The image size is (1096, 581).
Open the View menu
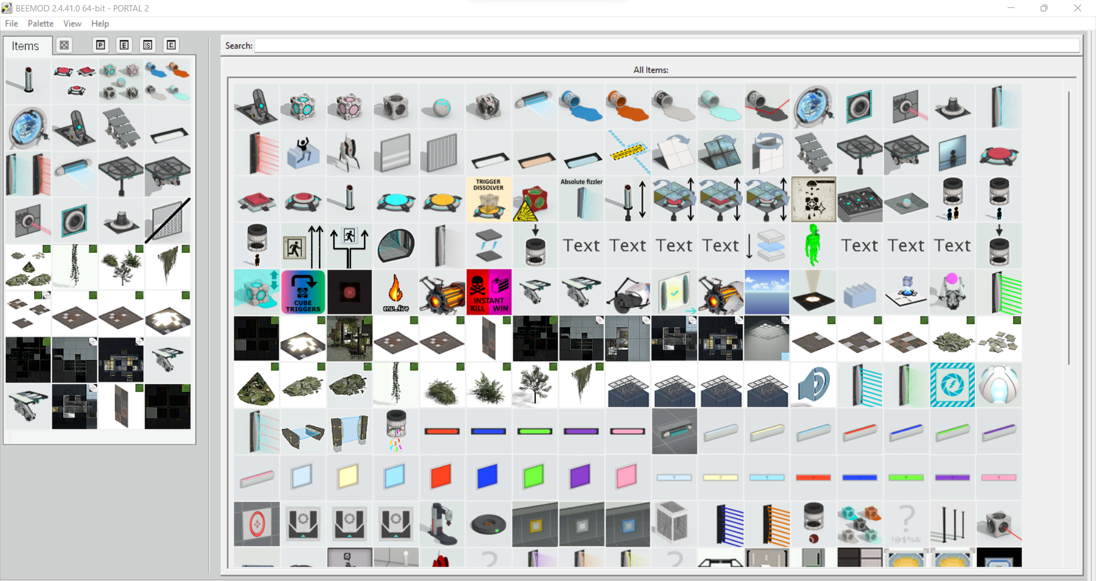(x=72, y=23)
